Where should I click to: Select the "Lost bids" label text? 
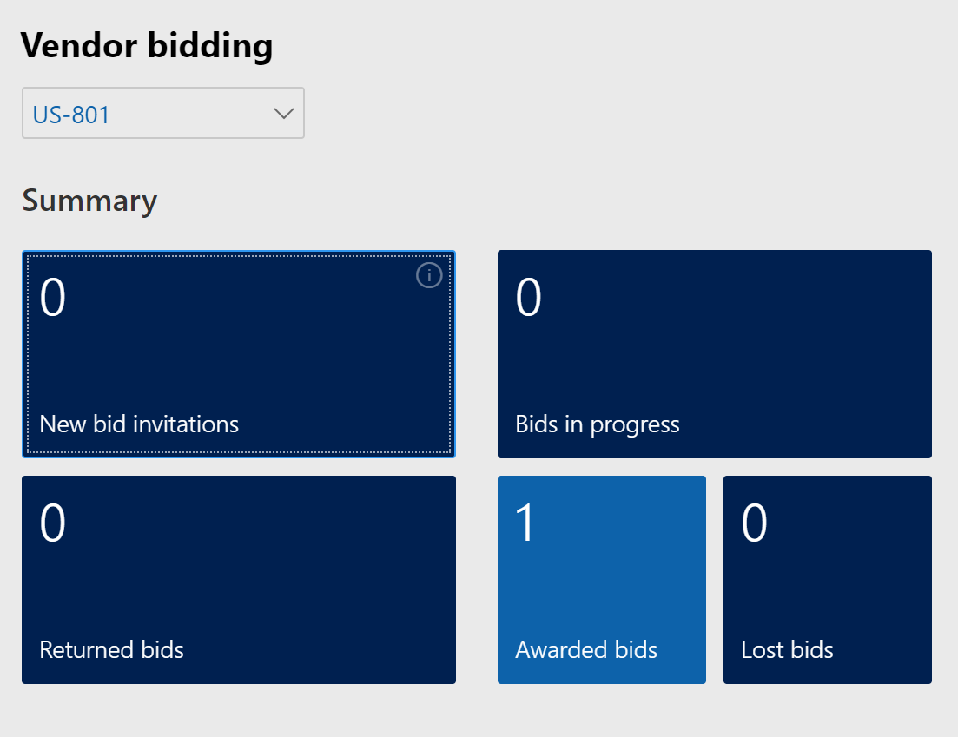(x=787, y=650)
